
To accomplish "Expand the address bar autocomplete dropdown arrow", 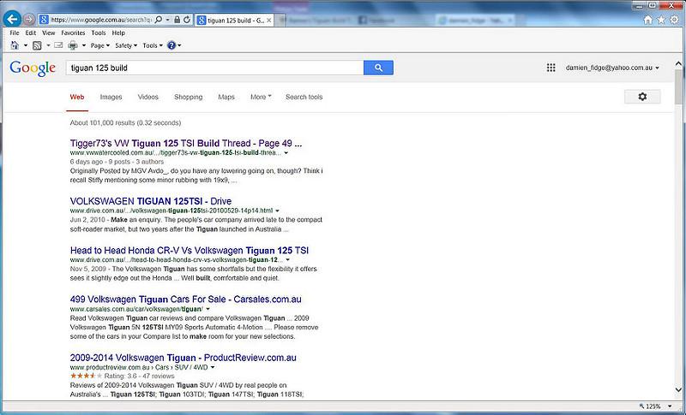I will pyautogui.click(x=167, y=20).
